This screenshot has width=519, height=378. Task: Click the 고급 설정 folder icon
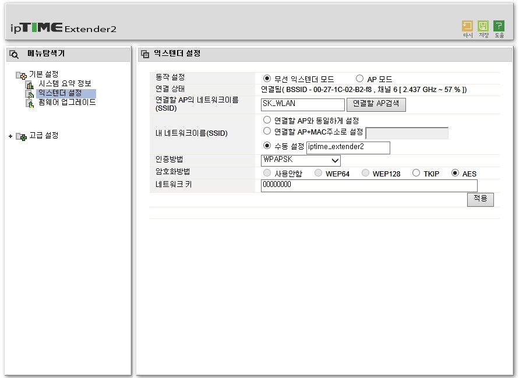tap(21, 136)
